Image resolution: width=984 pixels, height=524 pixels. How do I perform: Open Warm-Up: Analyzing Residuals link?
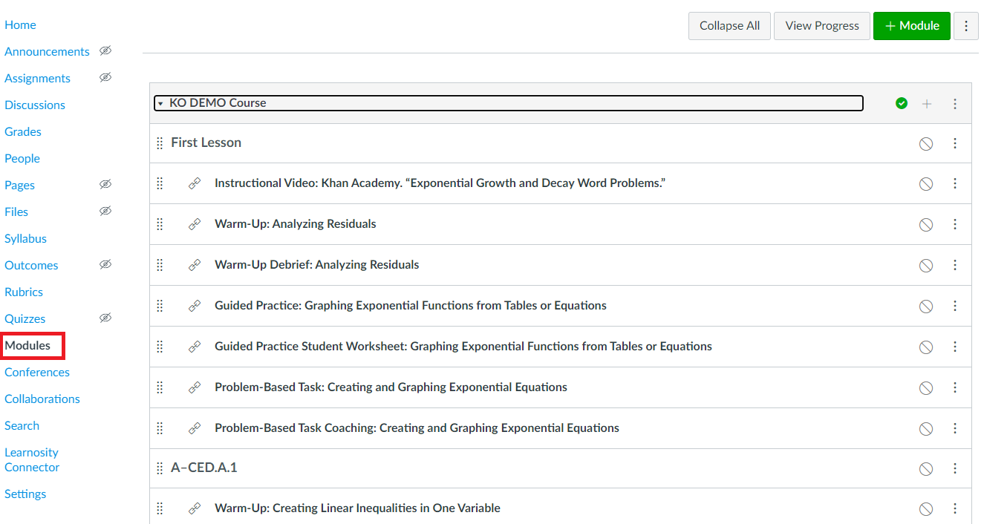pyautogui.click(x=296, y=224)
